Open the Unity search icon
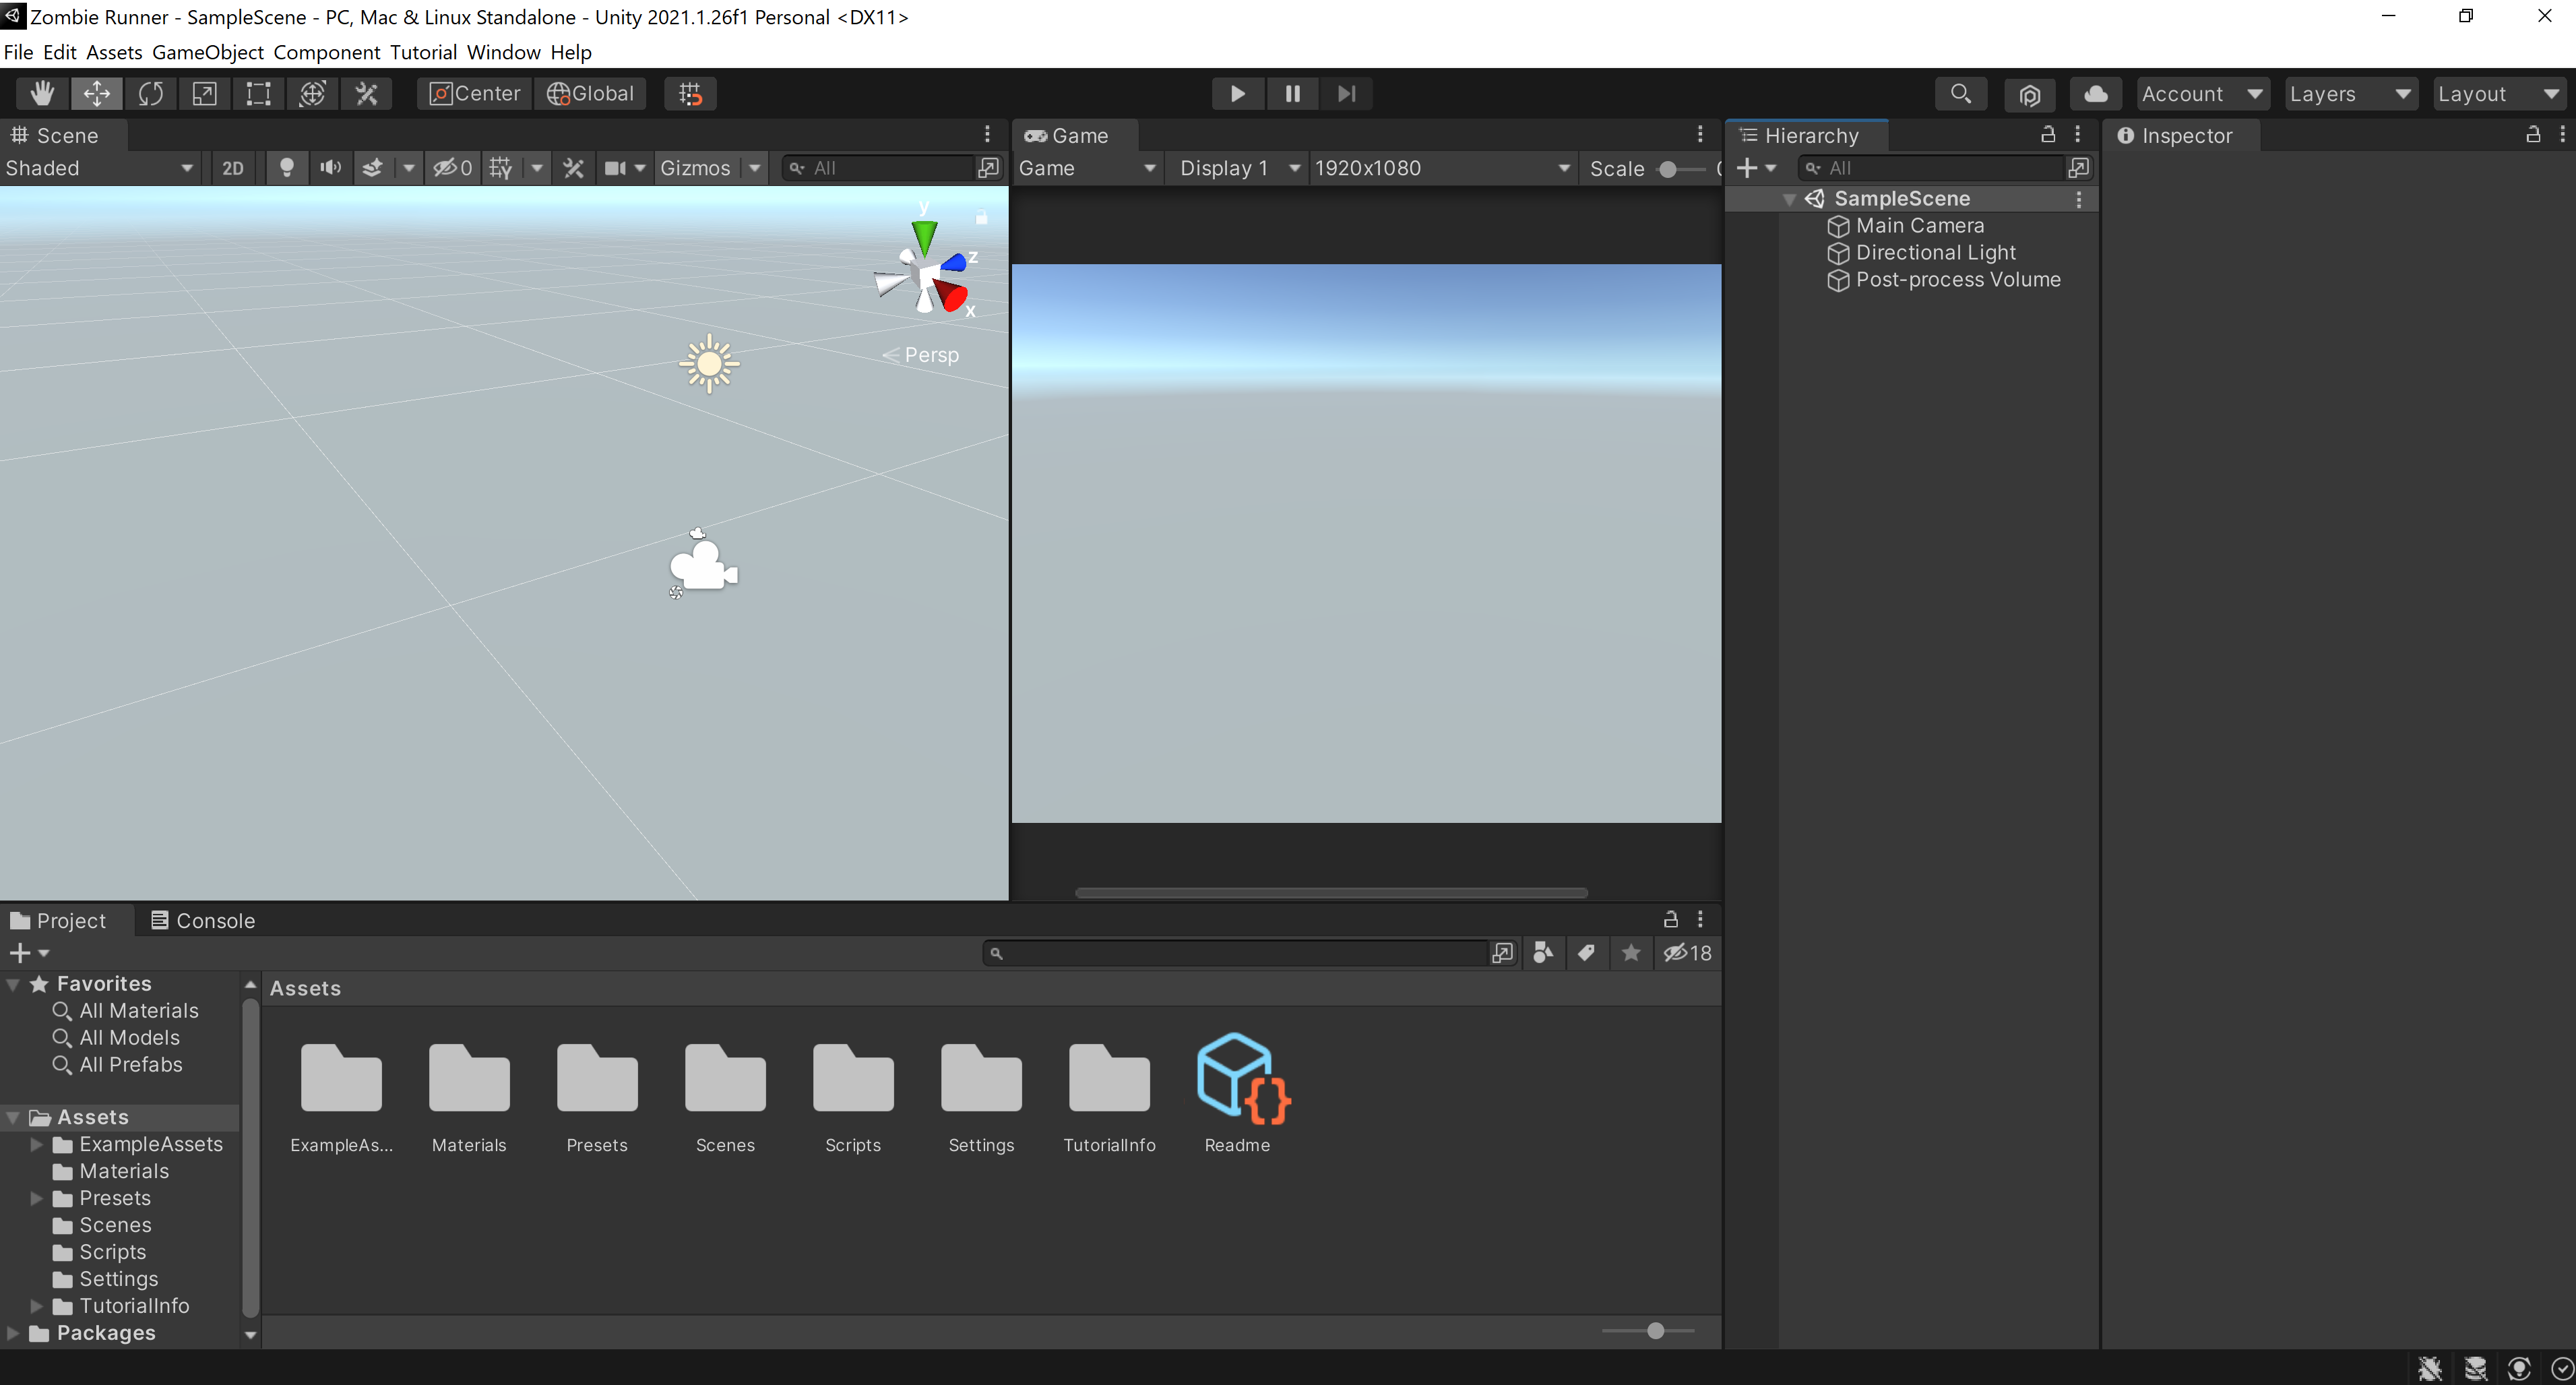The height and width of the screenshot is (1385, 2576). pyautogui.click(x=1960, y=94)
